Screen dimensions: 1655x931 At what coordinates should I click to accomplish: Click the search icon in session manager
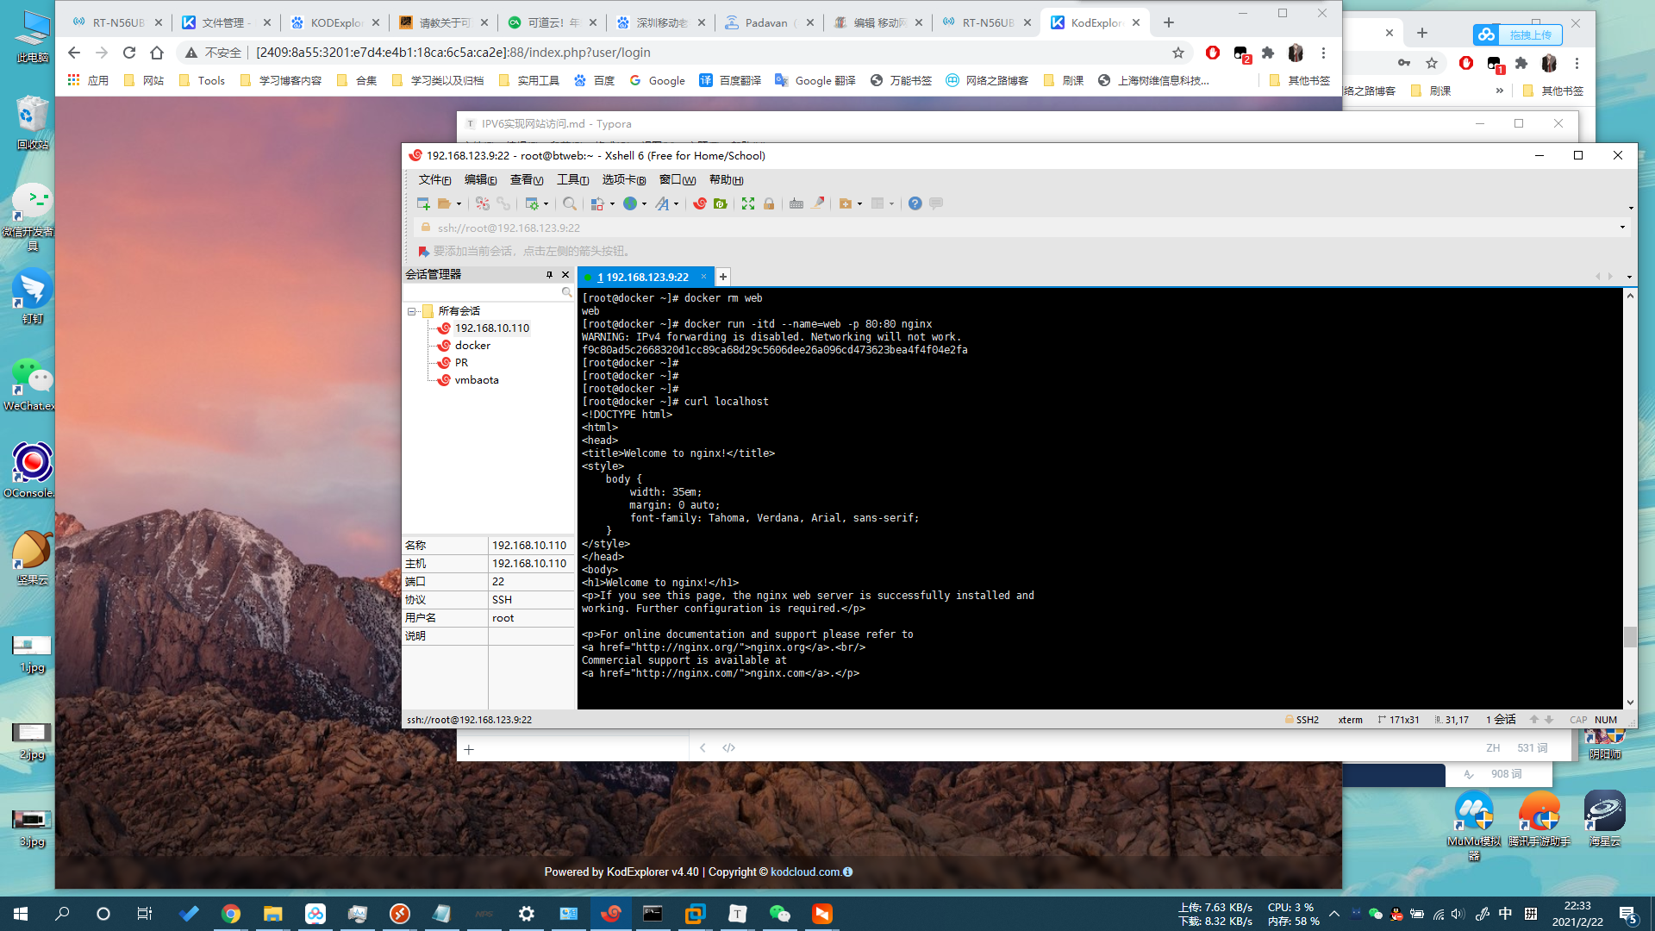[566, 292]
